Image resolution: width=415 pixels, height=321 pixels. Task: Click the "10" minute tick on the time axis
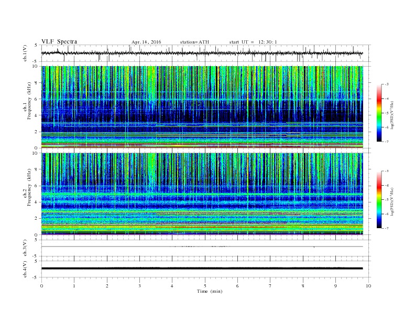(368, 286)
